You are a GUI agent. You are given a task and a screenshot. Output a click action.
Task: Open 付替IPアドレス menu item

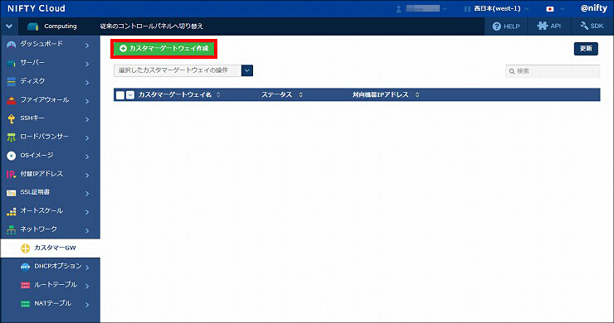coord(50,174)
